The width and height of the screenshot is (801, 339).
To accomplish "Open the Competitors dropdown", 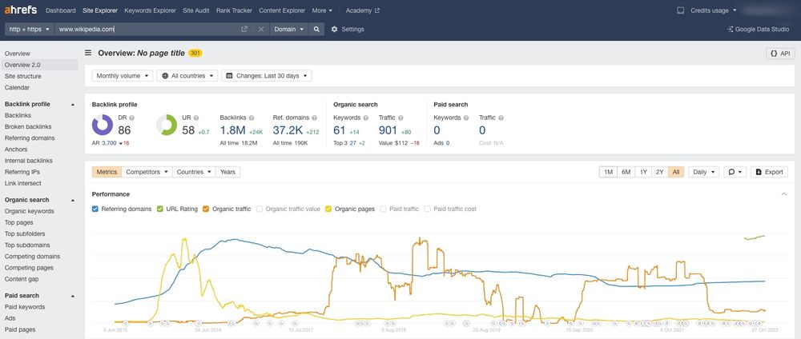I will coord(147,172).
